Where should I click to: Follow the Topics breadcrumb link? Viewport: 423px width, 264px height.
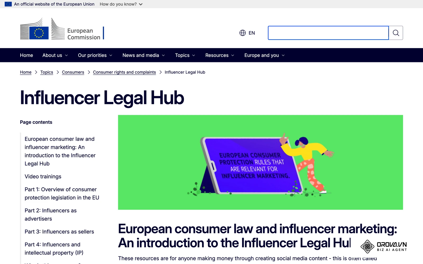coord(47,72)
